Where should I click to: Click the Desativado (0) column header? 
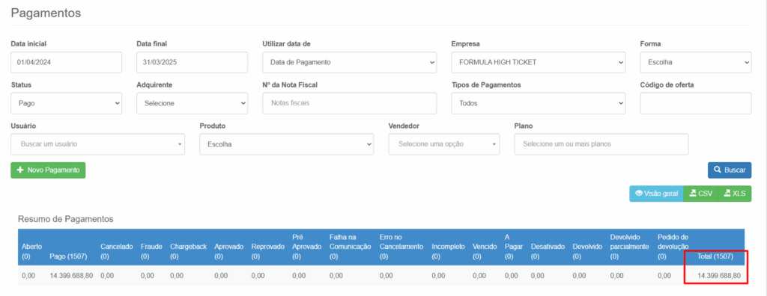tap(548, 252)
